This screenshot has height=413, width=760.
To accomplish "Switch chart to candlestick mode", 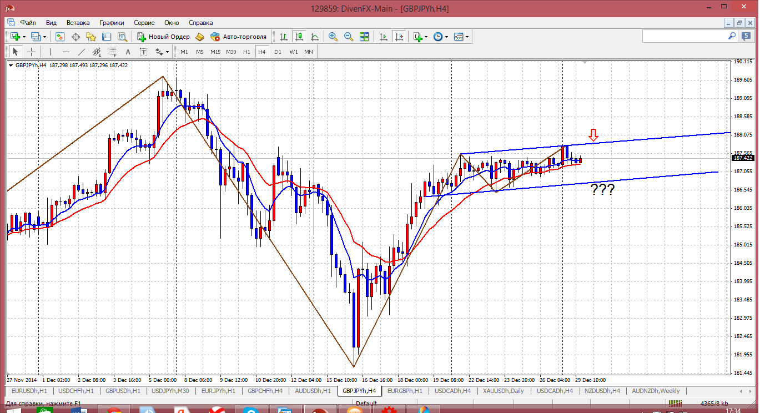I will tap(299, 37).
